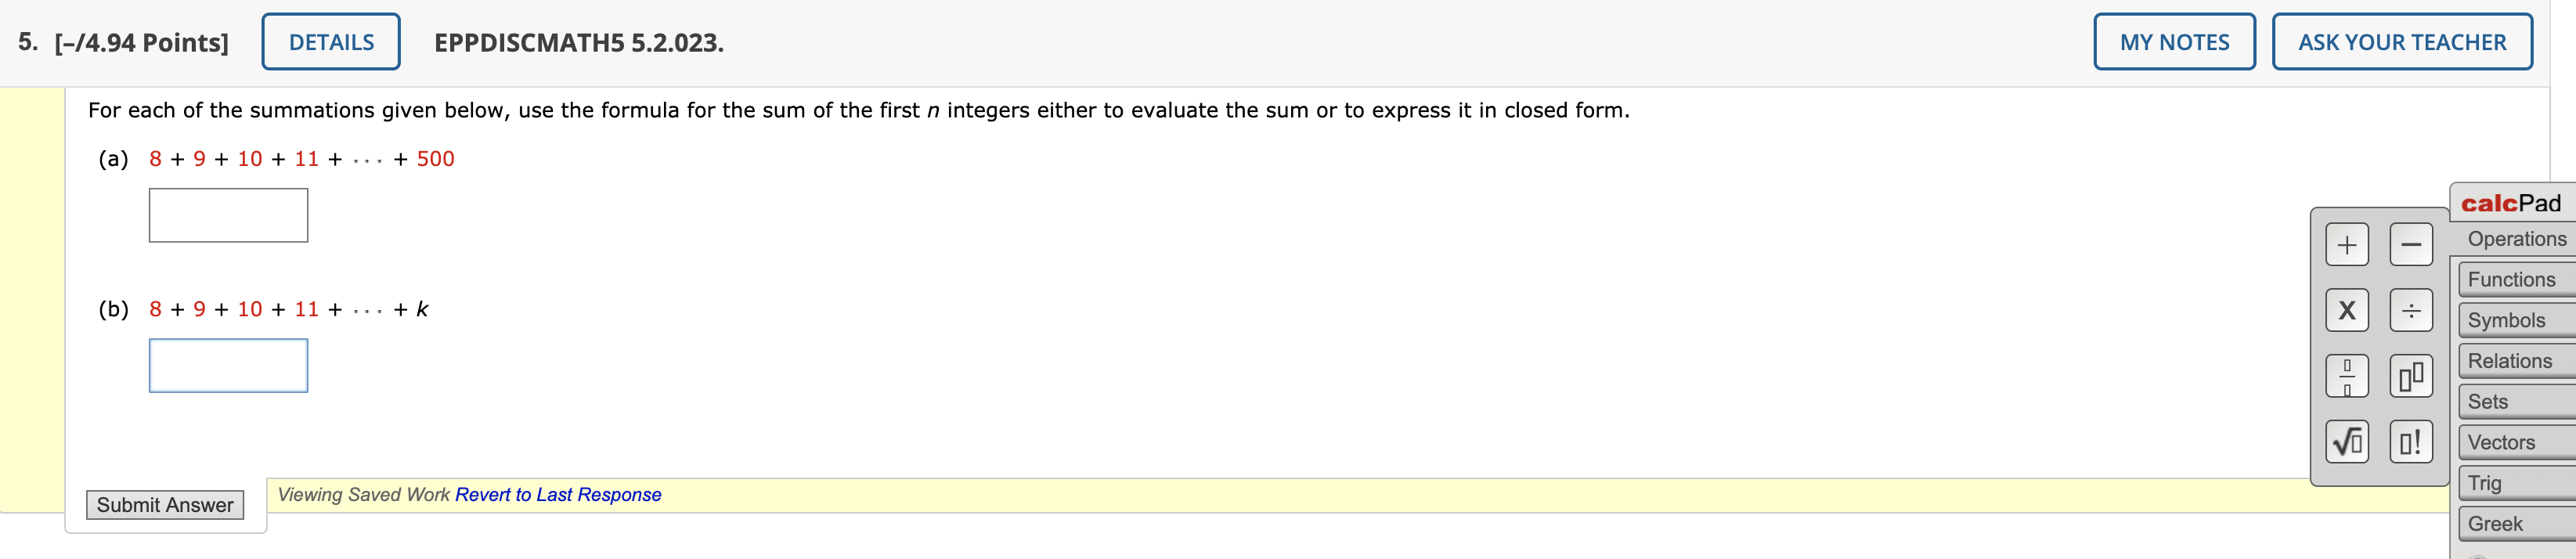The width and height of the screenshot is (2576, 559).
Task: Insert a fraction using the fraction icon
Action: pos(2348,376)
